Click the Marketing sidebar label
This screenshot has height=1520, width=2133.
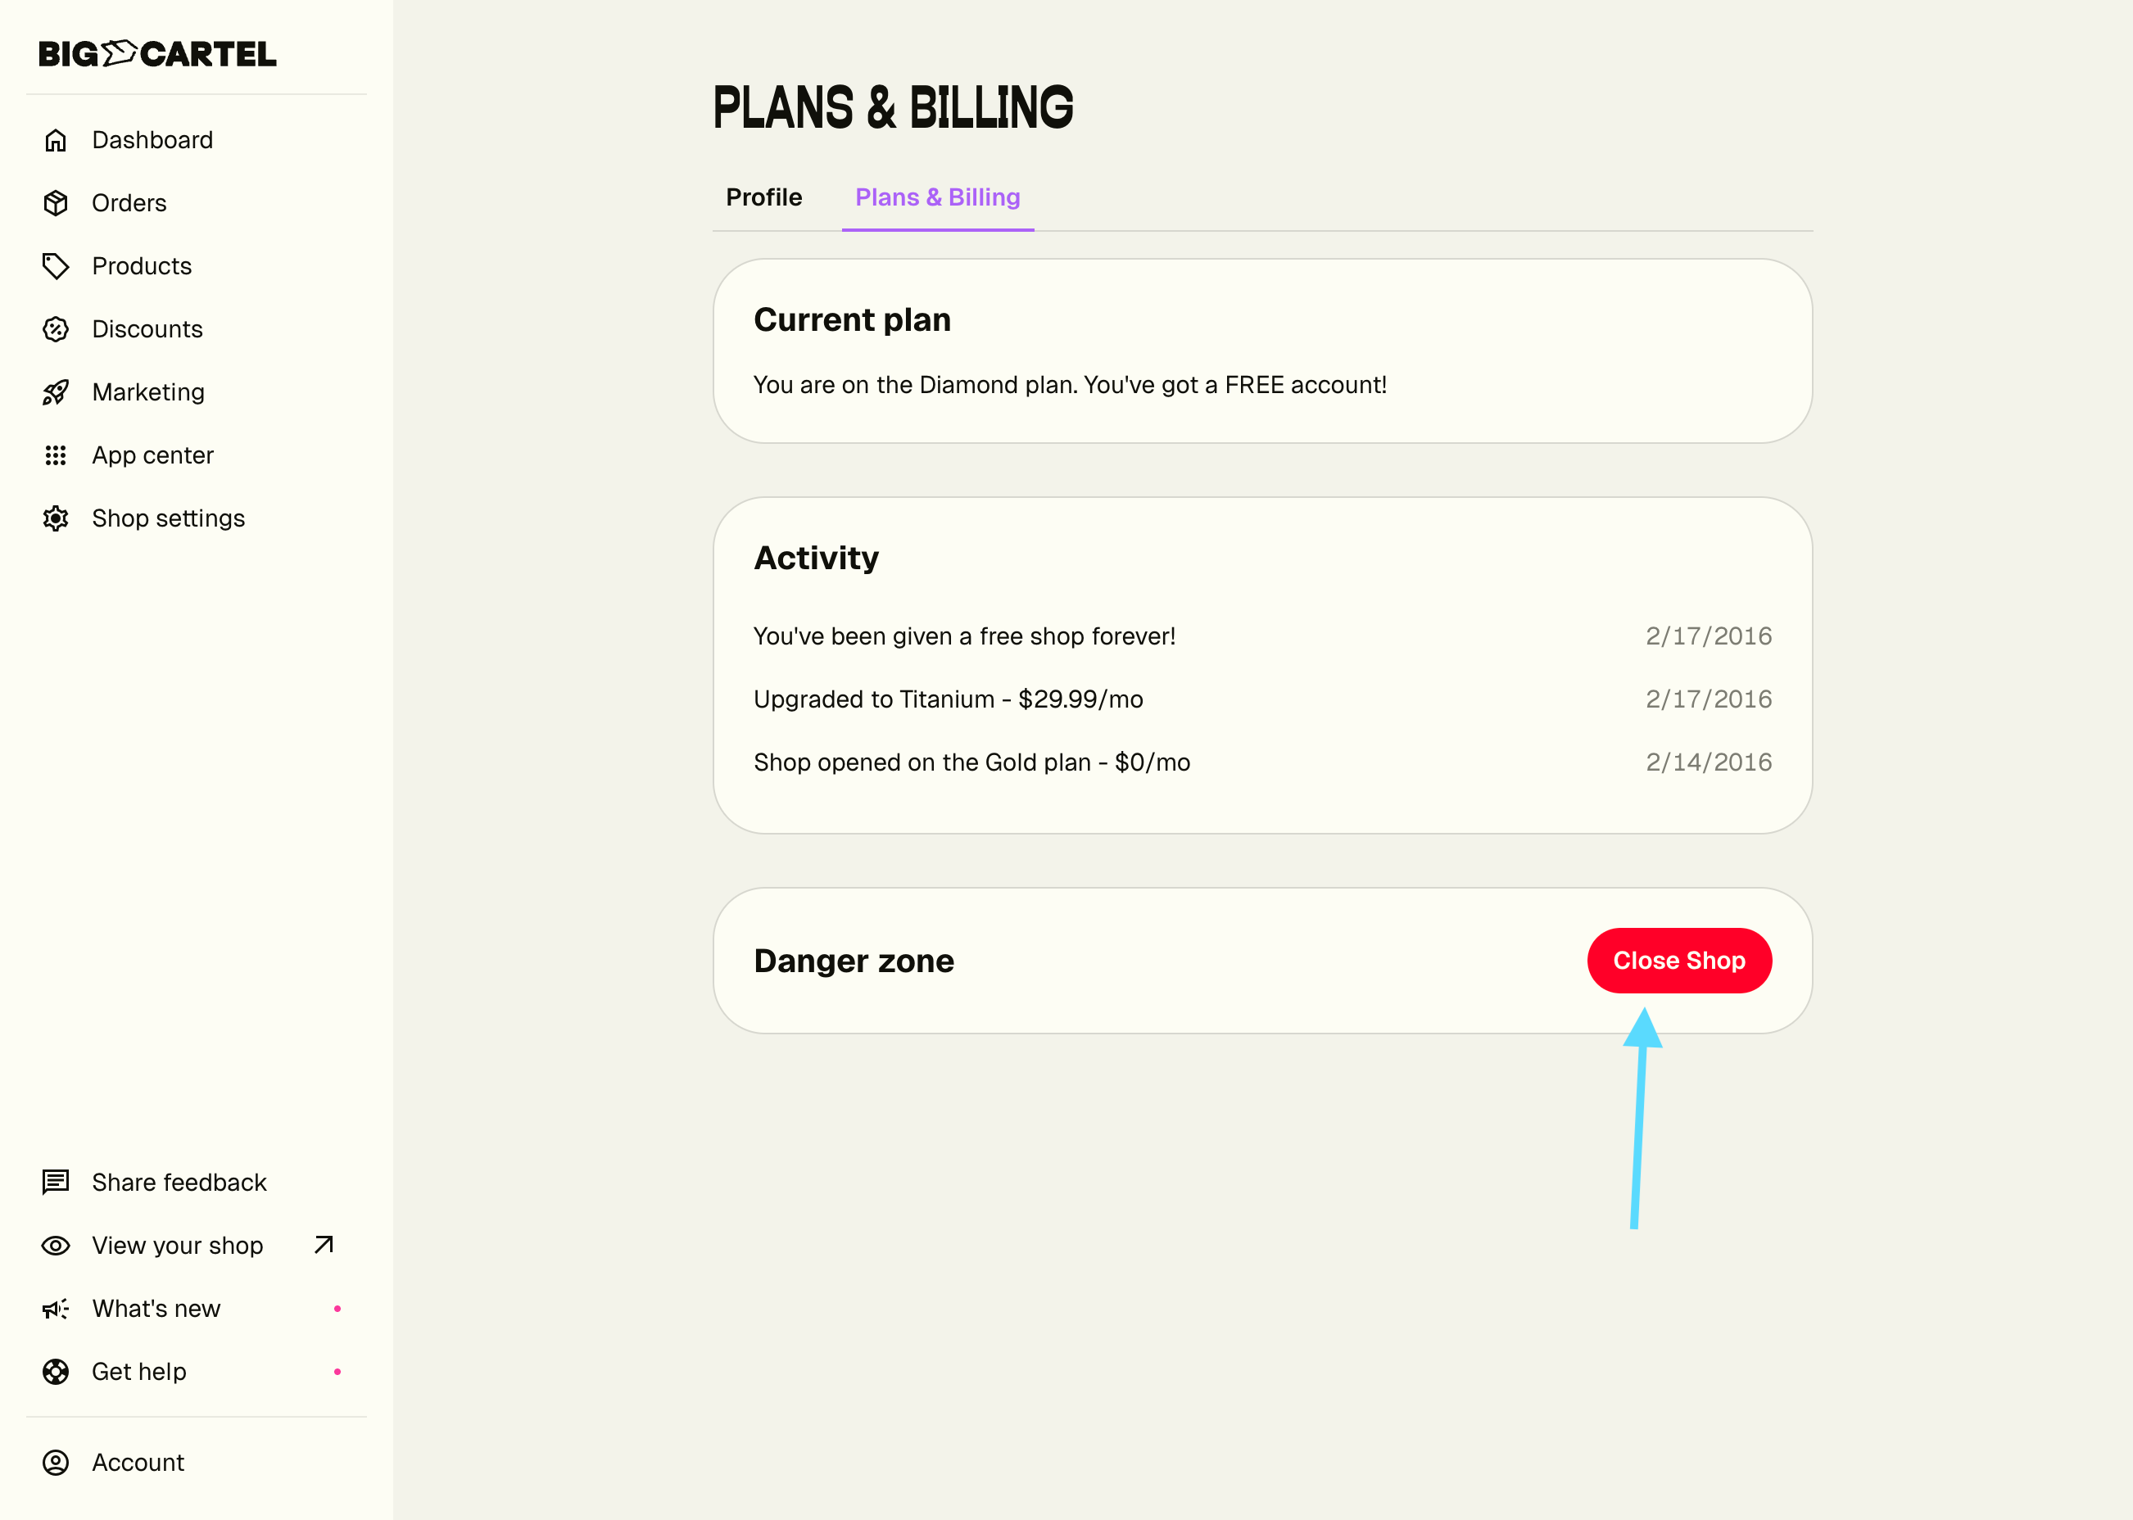(148, 392)
